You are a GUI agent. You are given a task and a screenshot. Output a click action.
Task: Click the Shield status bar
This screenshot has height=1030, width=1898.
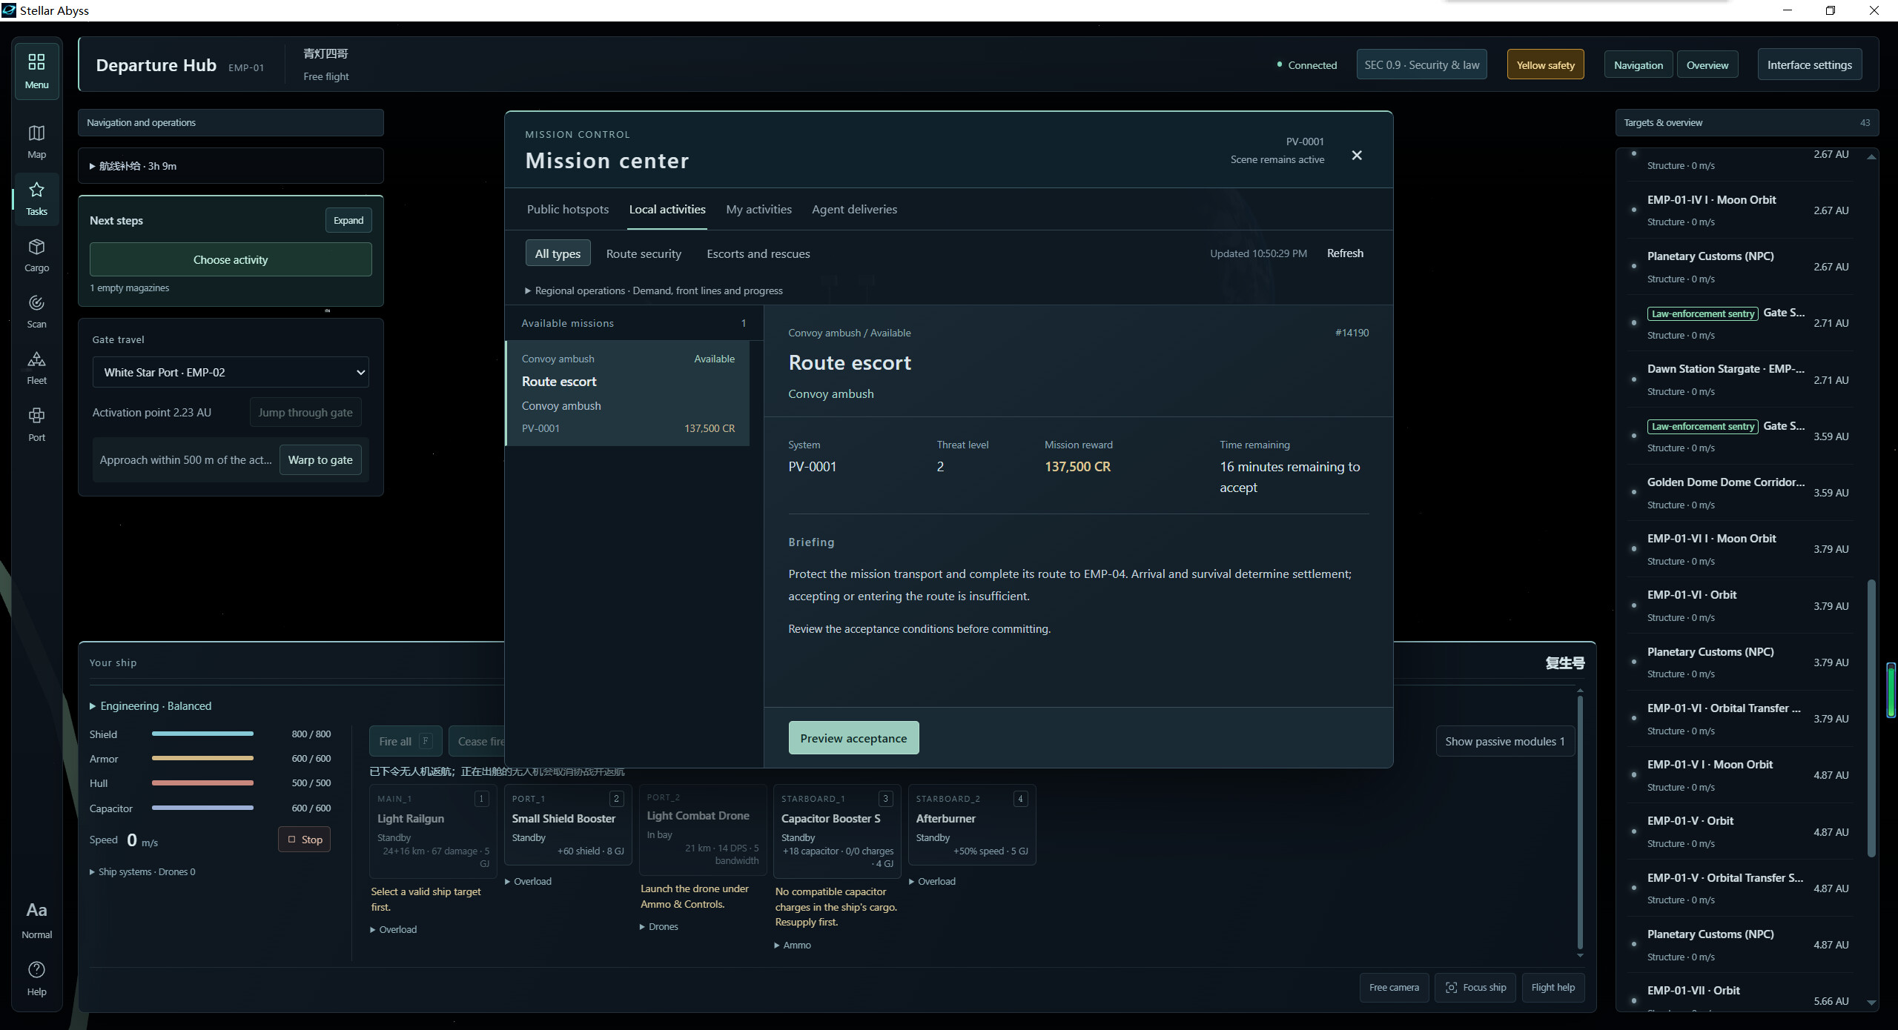pos(202,734)
